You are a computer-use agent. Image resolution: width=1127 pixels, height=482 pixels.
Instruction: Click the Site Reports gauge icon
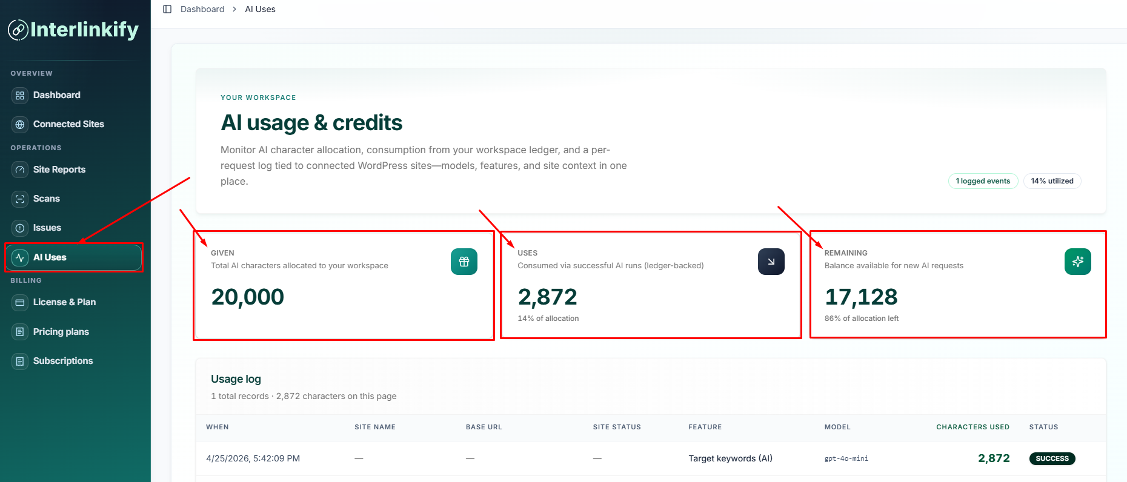pos(20,170)
